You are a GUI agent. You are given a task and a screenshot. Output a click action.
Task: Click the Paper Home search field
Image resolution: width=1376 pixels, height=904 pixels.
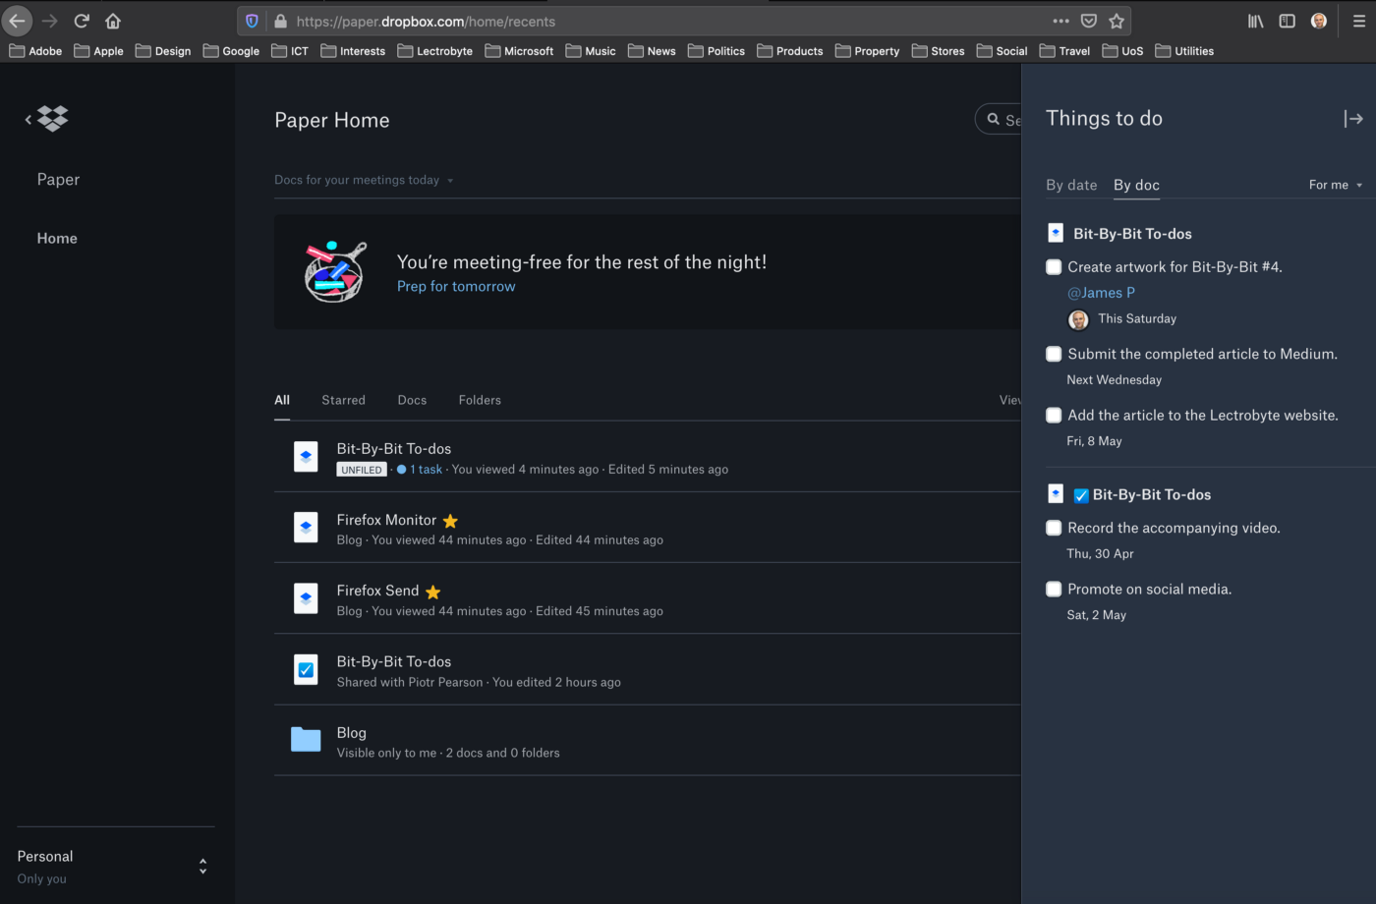(x=999, y=119)
